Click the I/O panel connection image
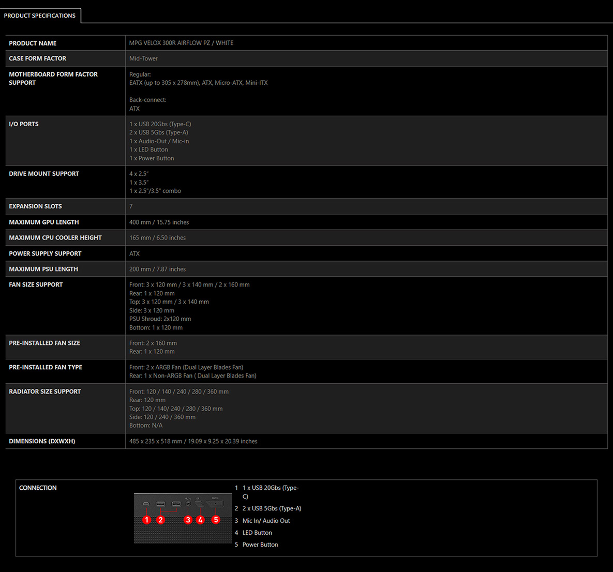 coord(183,518)
